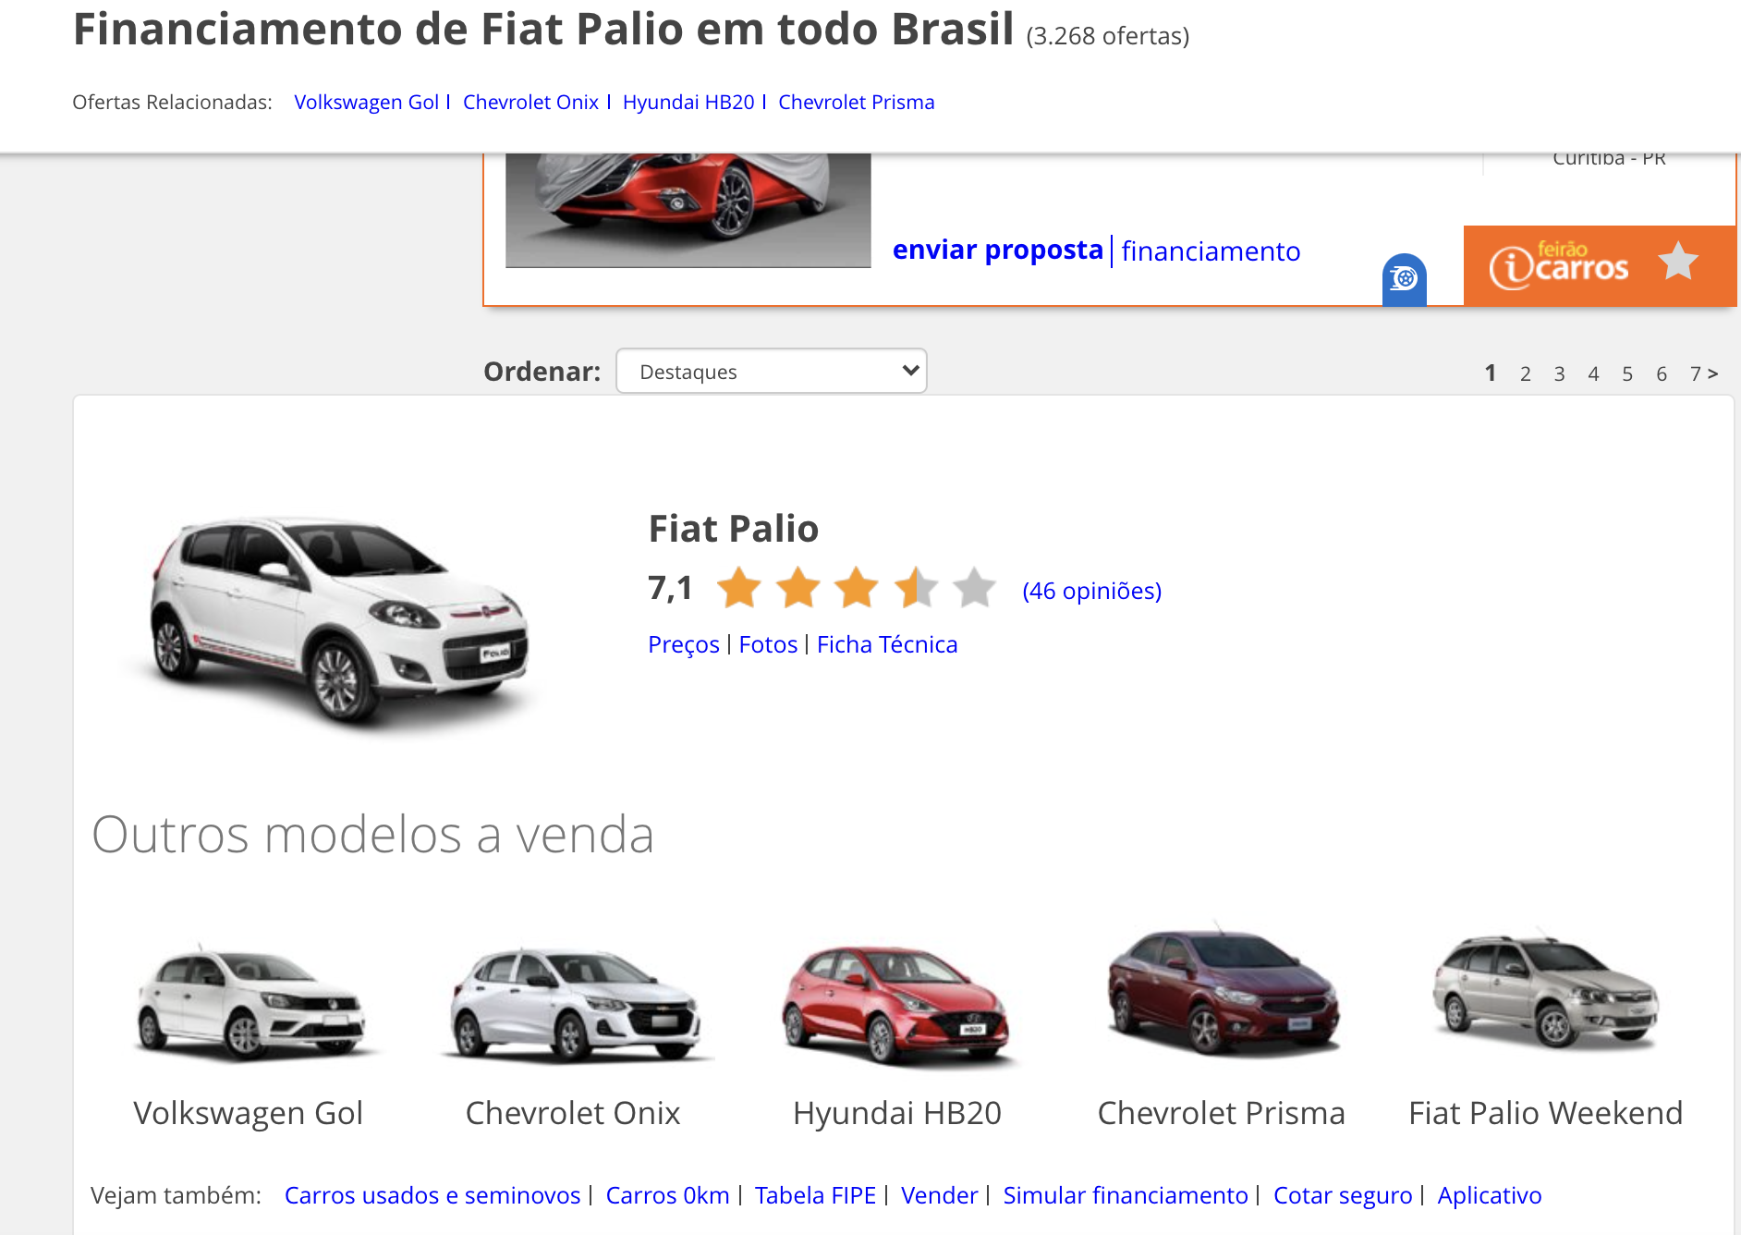
Task: Select the red Hyundai HB20 car image
Action: 895,1003
